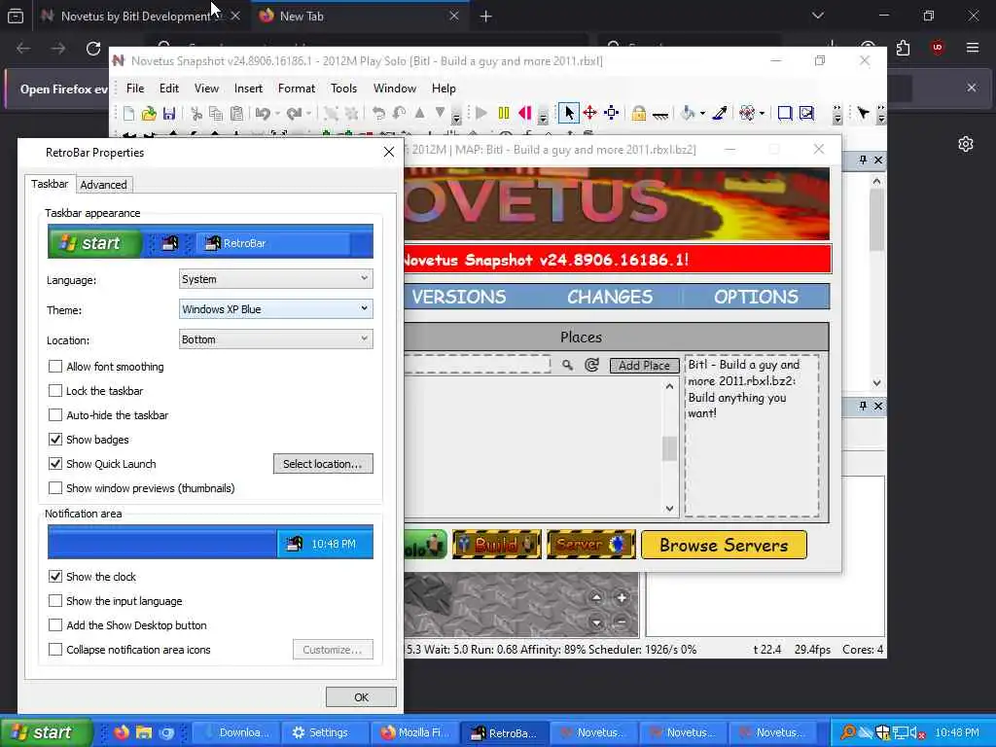The image size is (996, 747).
Task: Expand the Material tool dropdown arrow
Action: (762, 114)
